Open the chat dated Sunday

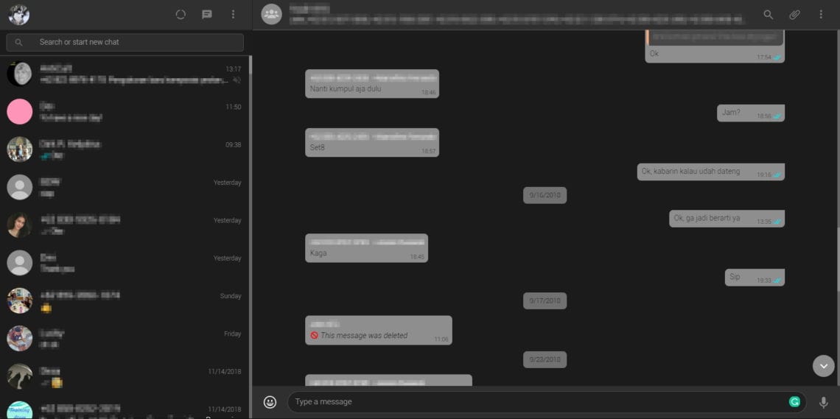125,300
